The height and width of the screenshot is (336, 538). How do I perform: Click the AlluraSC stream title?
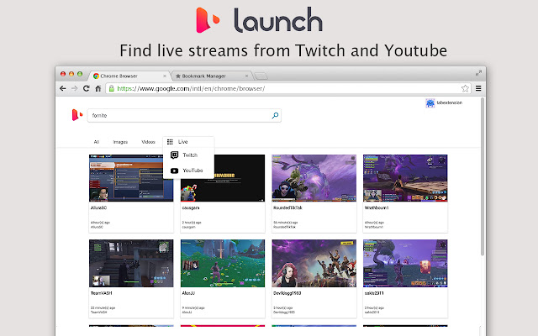tap(99, 207)
